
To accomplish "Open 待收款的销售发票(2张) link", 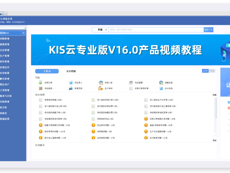I will pos(107,112).
